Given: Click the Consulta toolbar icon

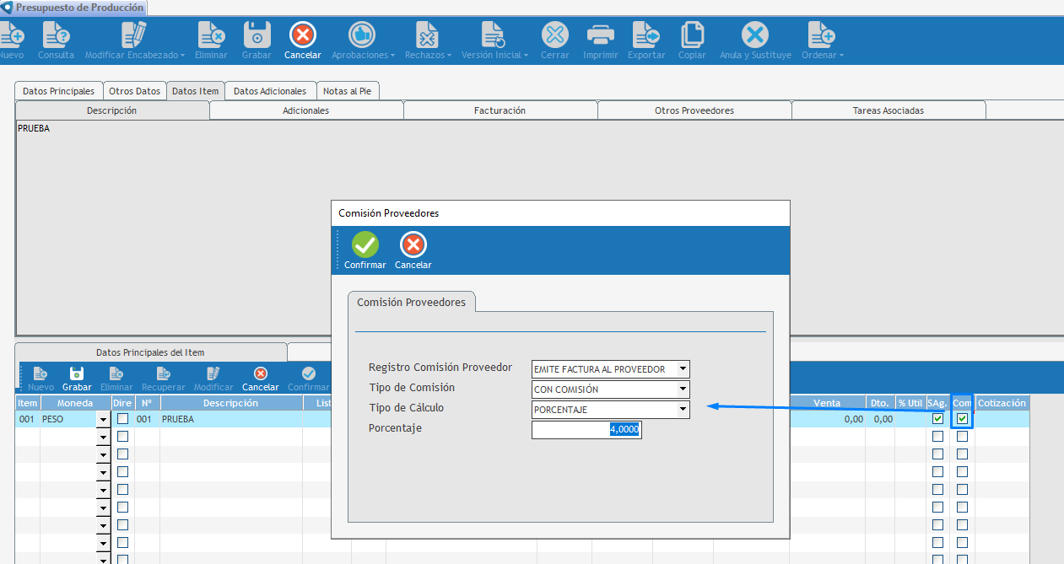Looking at the screenshot, I should [56, 35].
